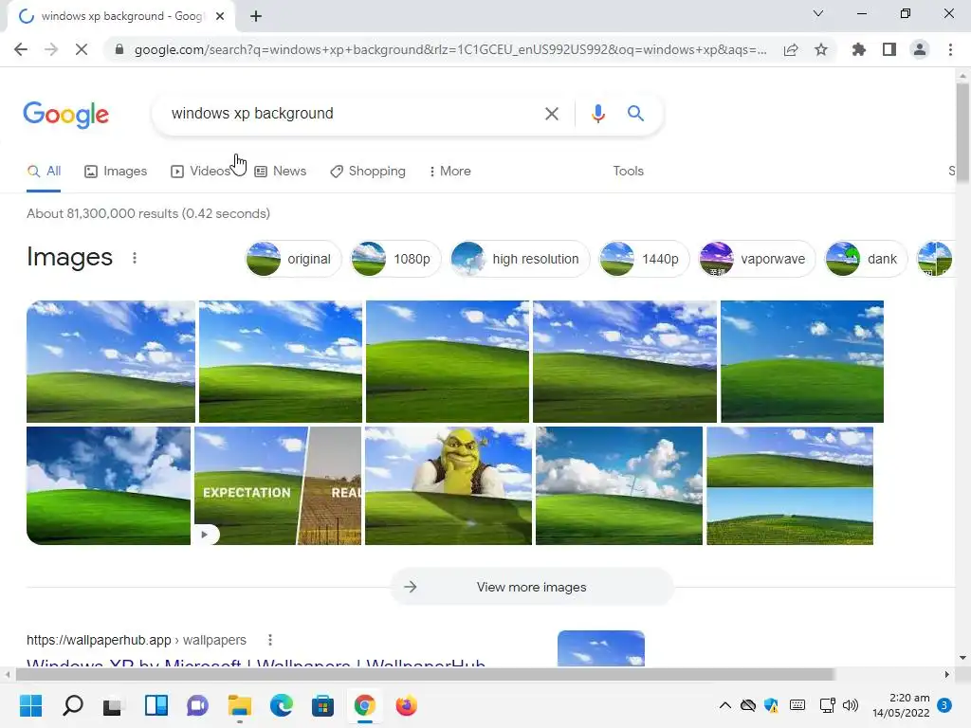Open File Explorer from taskbar
This screenshot has height=728, width=971.
[239, 705]
